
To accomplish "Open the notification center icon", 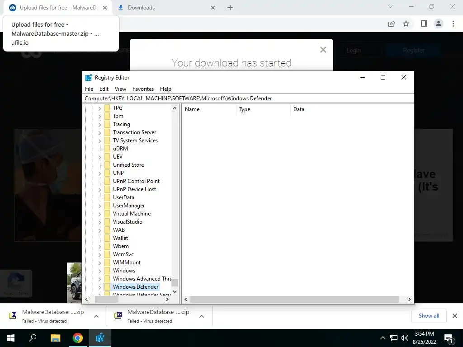I will [449, 338].
